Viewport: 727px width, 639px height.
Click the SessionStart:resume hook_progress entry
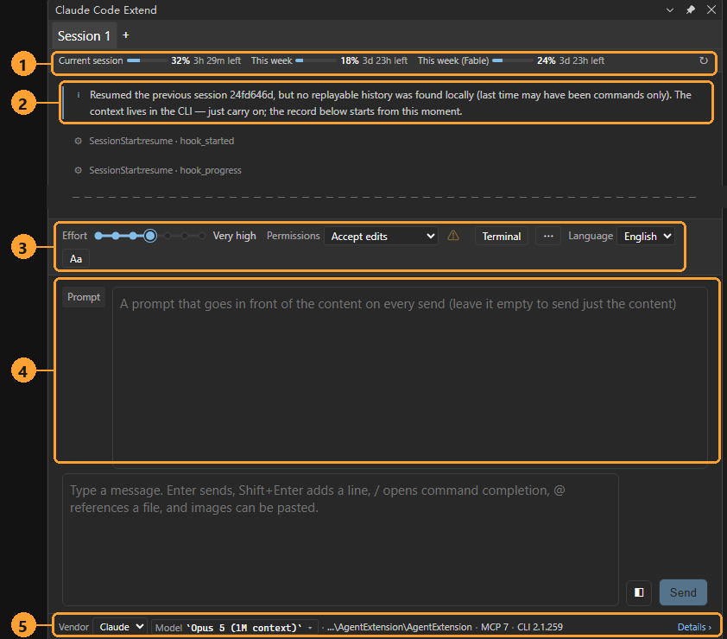(x=165, y=170)
